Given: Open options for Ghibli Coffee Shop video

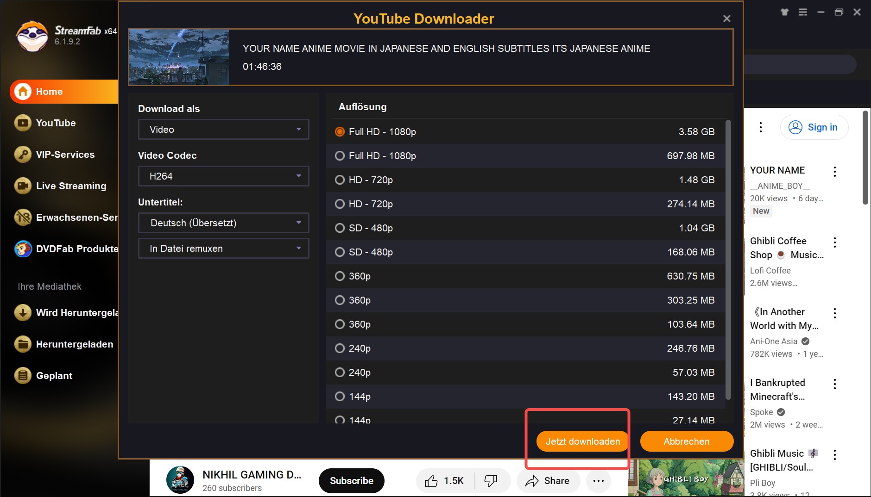Looking at the screenshot, I should point(835,242).
